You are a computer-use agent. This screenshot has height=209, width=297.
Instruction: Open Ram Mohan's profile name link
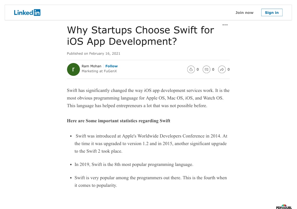tap(91, 66)
